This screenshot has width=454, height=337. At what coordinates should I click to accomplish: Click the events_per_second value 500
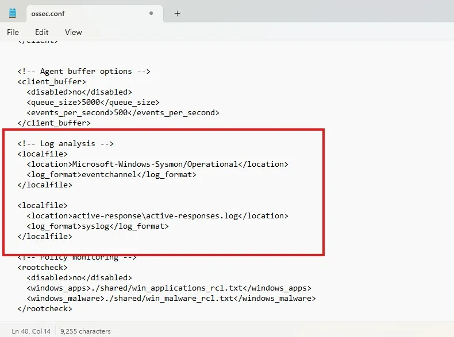pyautogui.click(x=121, y=112)
